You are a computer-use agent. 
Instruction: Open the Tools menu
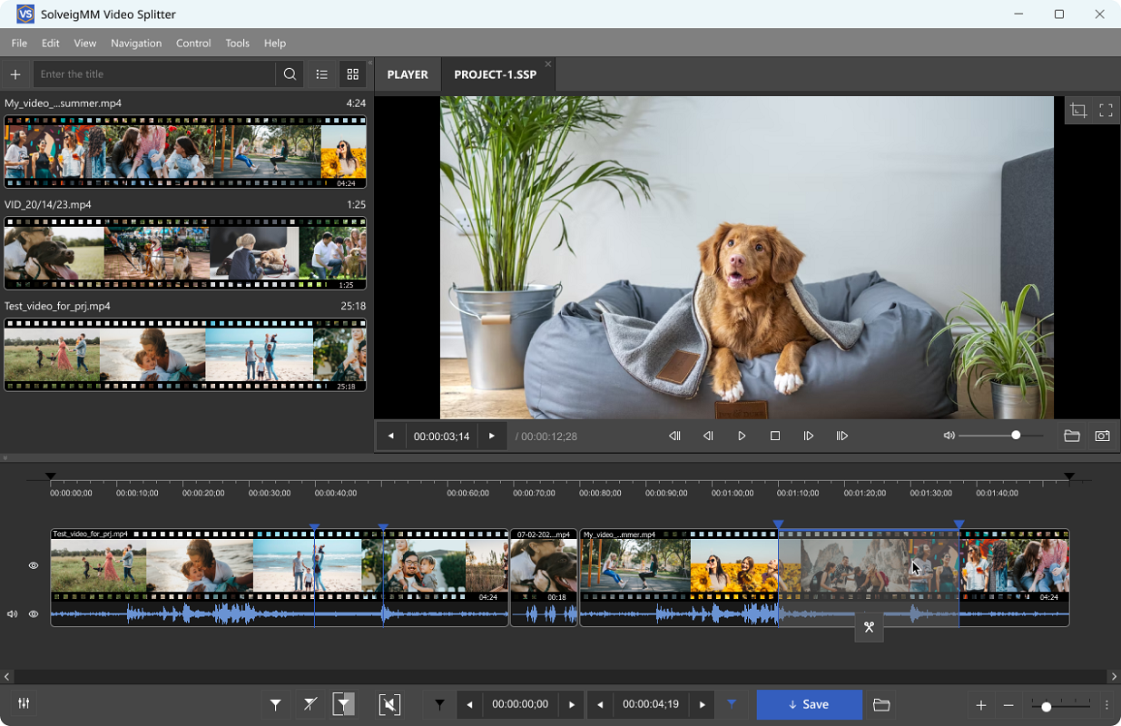pyautogui.click(x=237, y=43)
